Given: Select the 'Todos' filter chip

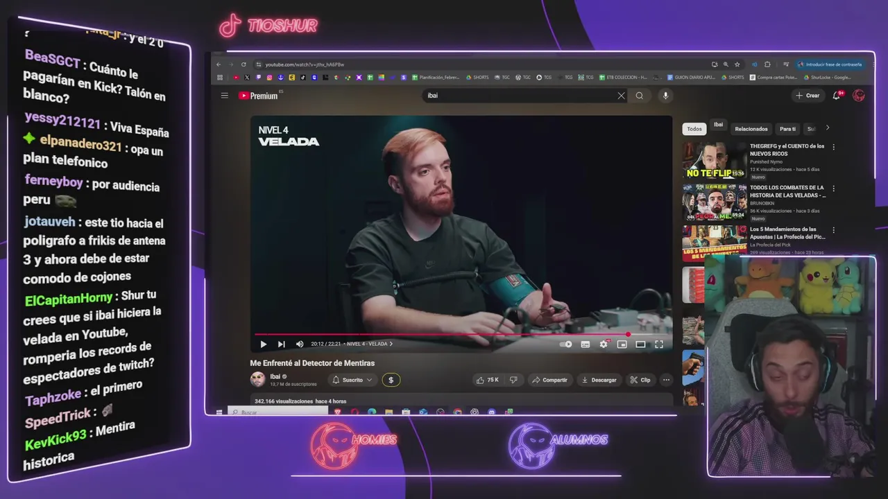Looking at the screenshot, I should [x=694, y=129].
